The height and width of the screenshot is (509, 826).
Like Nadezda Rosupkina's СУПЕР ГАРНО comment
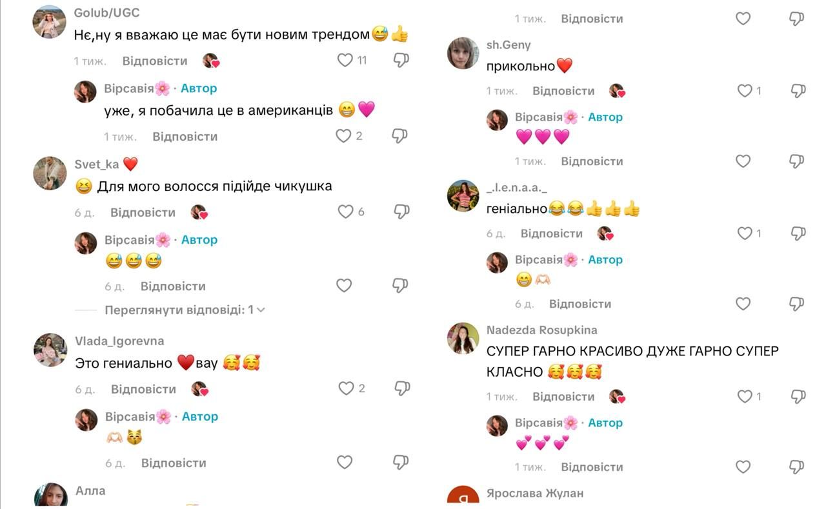[745, 397]
